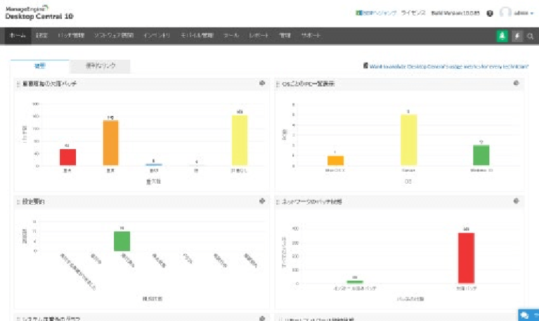Expand the admin user dropdown

coord(532,13)
